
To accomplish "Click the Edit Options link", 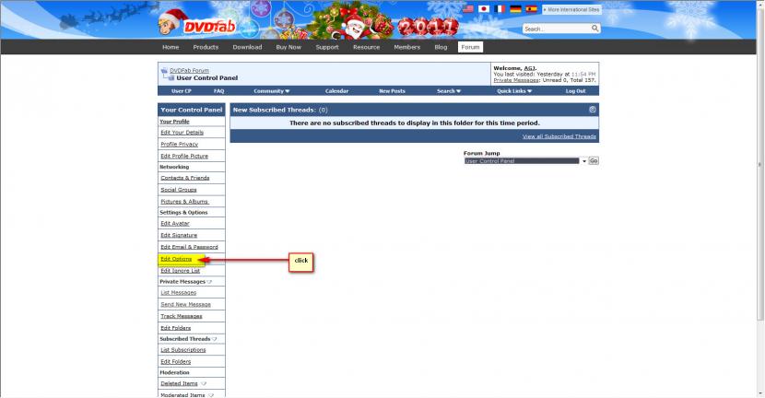I will [x=176, y=259].
